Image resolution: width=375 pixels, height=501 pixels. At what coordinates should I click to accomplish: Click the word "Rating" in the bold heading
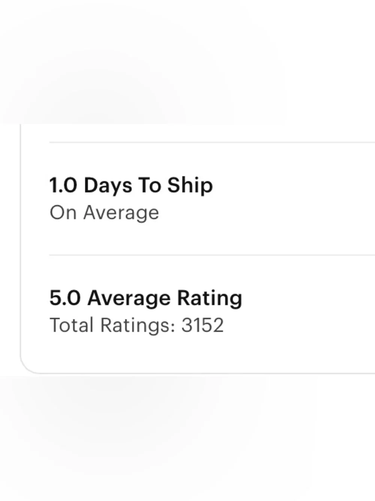coord(209,299)
